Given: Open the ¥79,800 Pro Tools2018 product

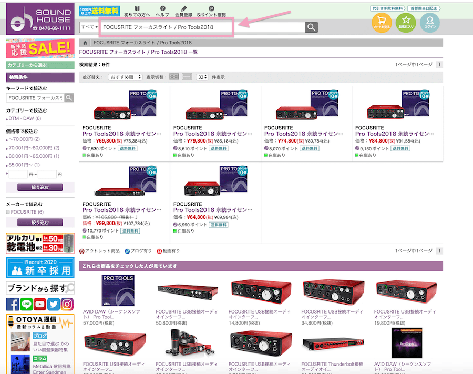Looking at the screenshot, I should (x=213, y=134).
